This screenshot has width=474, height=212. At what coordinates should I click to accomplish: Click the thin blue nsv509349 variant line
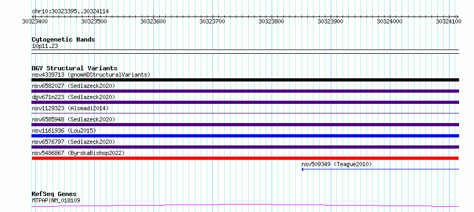point(381,169)
